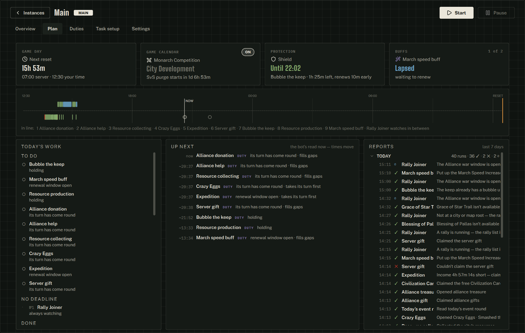Select the Plan tab

tap(52, 29)
